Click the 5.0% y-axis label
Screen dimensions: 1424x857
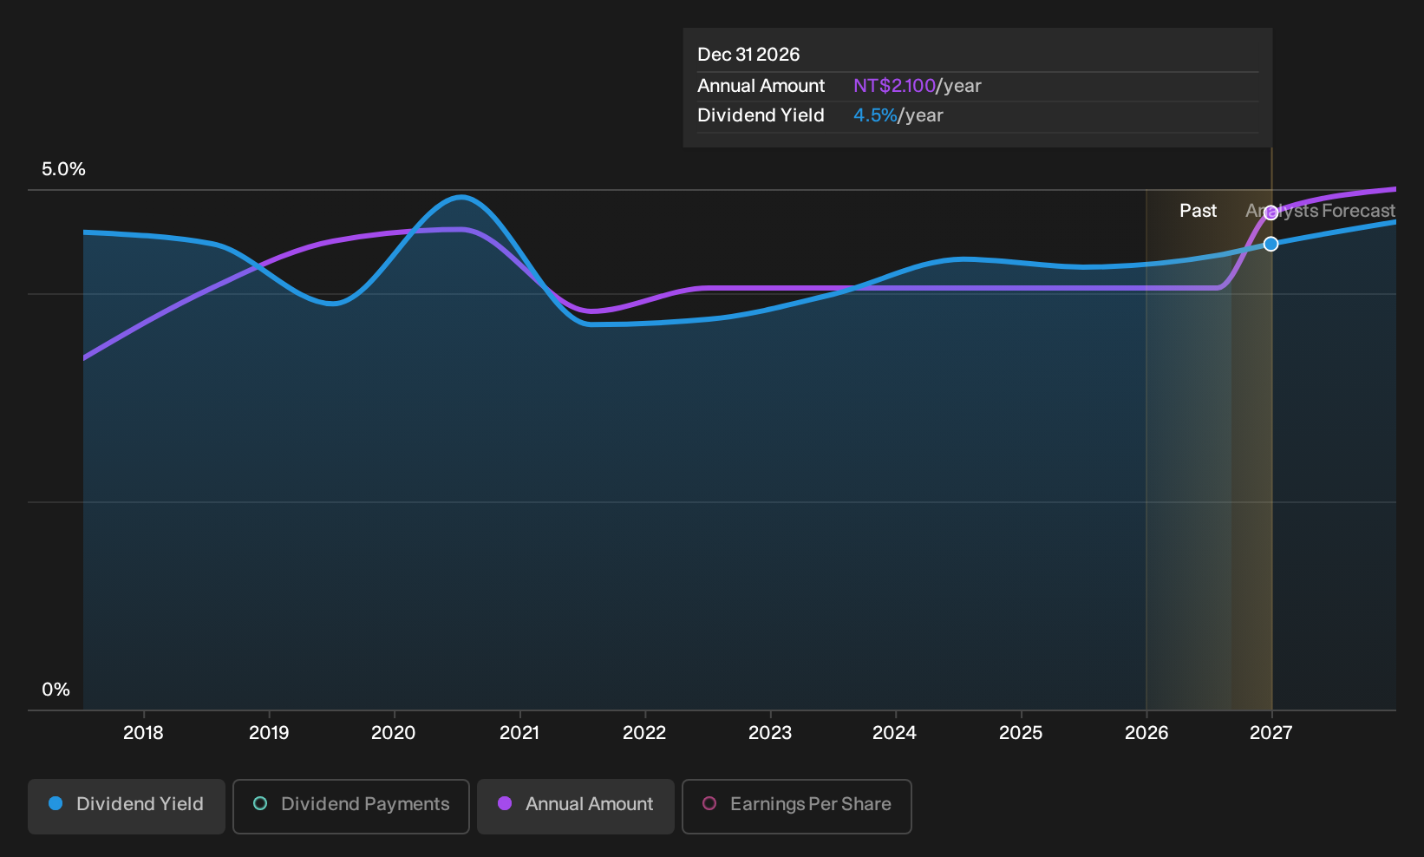(x=63, y=169)
